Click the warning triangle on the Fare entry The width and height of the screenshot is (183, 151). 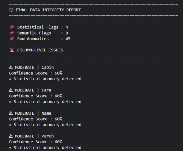11,90
